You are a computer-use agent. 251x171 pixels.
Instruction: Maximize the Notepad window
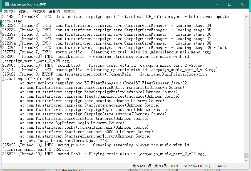(230, 4)
